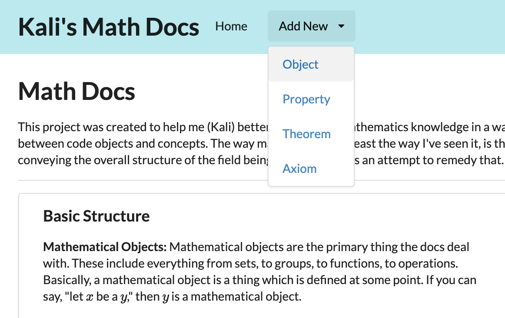Click the horizontal divider below the intro
The height and width of the screenshot is (318, 505).
pos(261,180)
